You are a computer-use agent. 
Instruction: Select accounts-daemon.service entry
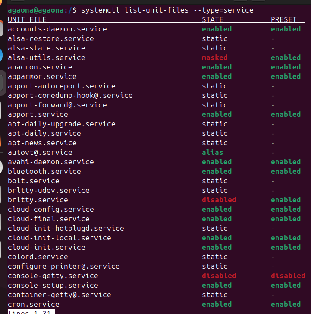pyautogui.click(x=57, y=29)
